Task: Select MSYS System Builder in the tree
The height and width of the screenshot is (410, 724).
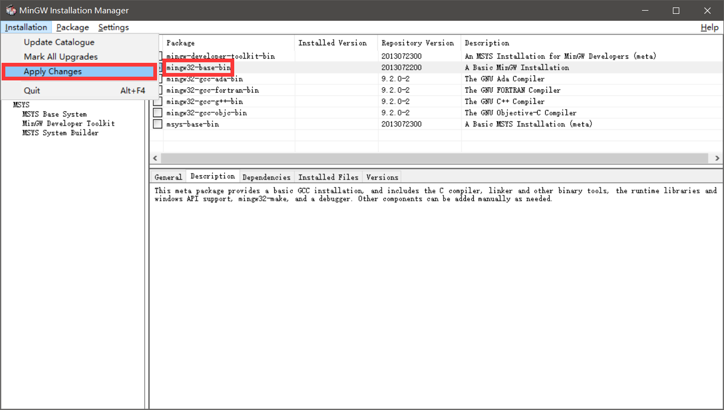Action: [60, 133]
